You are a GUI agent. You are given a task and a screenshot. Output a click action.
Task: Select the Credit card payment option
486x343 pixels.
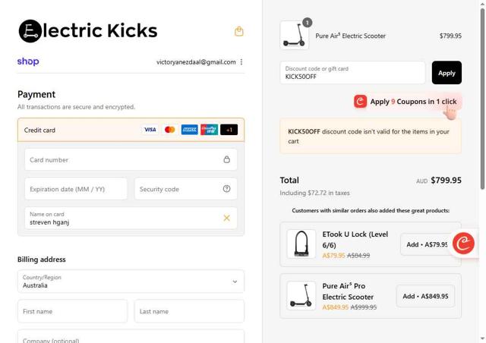coord(131,130)
